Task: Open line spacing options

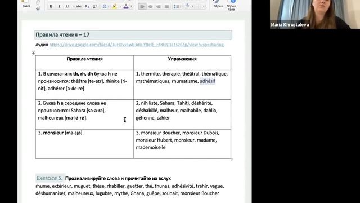Action: tap(176, 6)
